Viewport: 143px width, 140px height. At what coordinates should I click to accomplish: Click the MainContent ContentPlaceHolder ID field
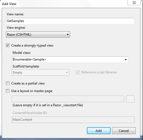pyautogui.click(x=73, y=120)
